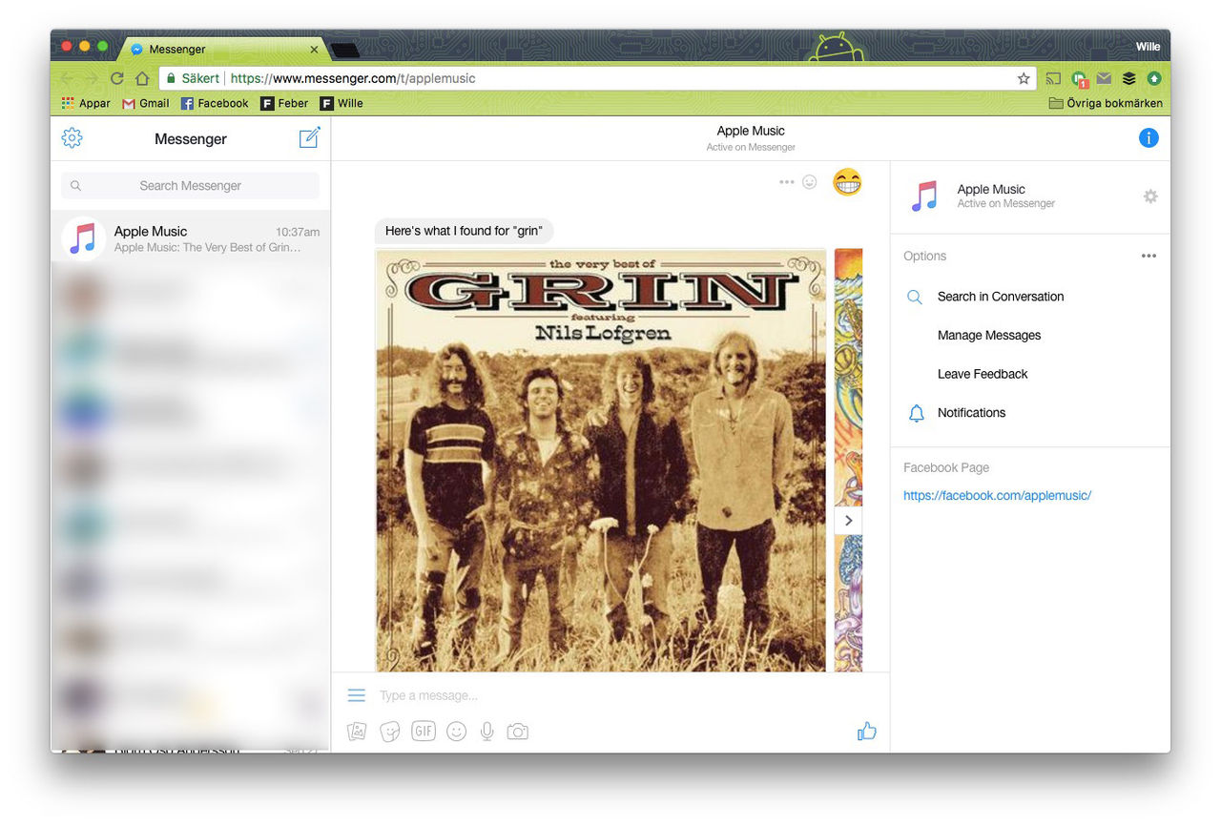This screenshot has height=825, width=1221.
Task: Open the bot persistent menu
Action: (x=357, y=695)
